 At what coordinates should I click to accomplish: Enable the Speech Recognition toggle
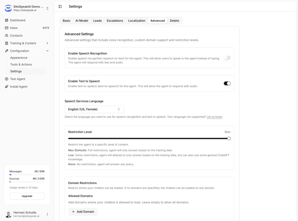pos(227,58)
